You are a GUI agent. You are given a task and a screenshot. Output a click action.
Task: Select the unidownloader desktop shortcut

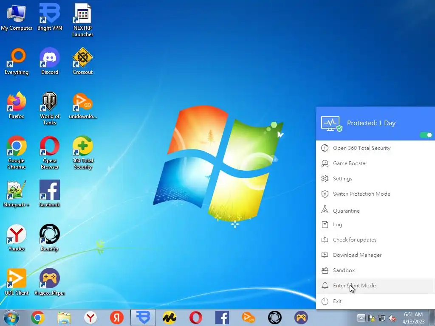pos(83,105)
